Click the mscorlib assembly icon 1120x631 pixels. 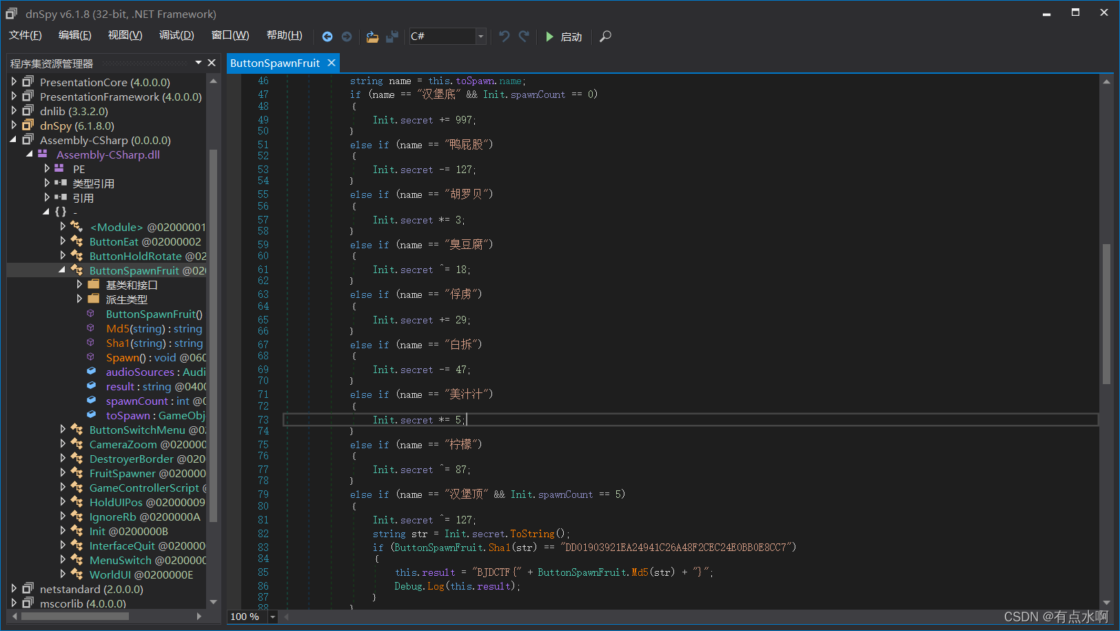28,603
